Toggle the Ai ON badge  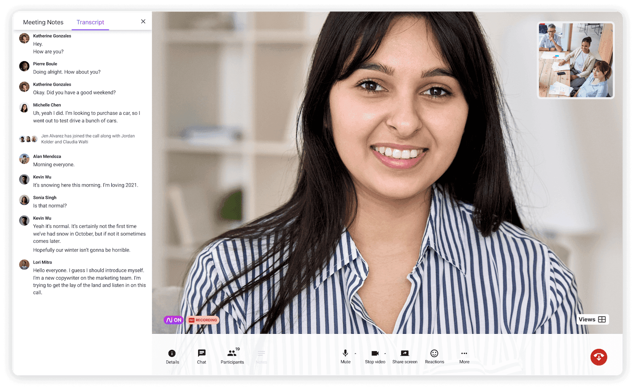pyautogui.click(x=173, y=320)
